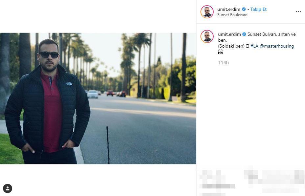This screenshot has height=196, width=305.
Task: Click the Soldaki ben caption text
Action: coord(231,46)
